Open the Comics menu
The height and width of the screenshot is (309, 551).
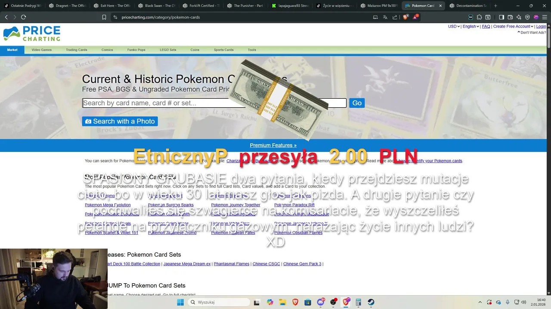(x=107, y=50)
